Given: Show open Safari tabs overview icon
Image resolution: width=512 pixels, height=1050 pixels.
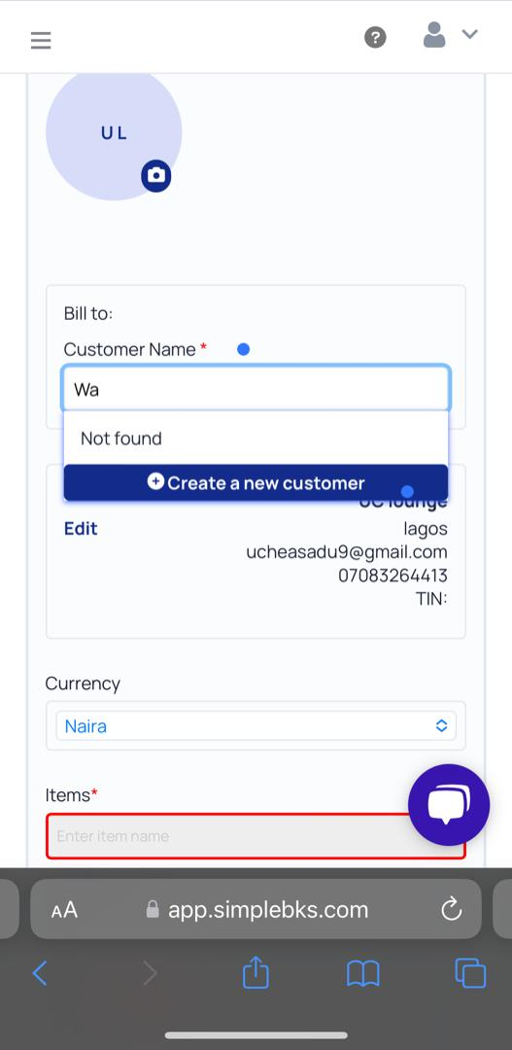Looking at the screenshot, I should click(x=470, y=973).
